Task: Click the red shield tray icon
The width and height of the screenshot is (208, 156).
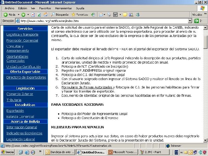Action: (x=205, y=152)
